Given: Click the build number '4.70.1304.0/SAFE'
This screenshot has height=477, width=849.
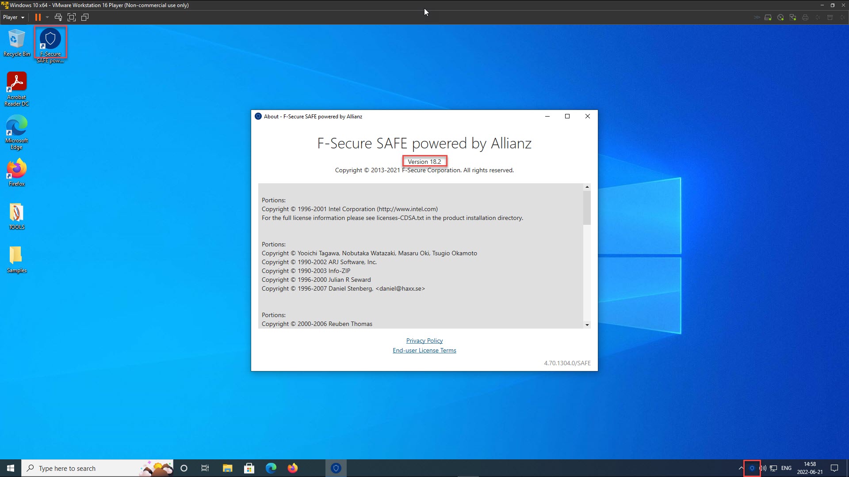Looking at the screenshot, I should pyautogui.click(x=567, y=363).
